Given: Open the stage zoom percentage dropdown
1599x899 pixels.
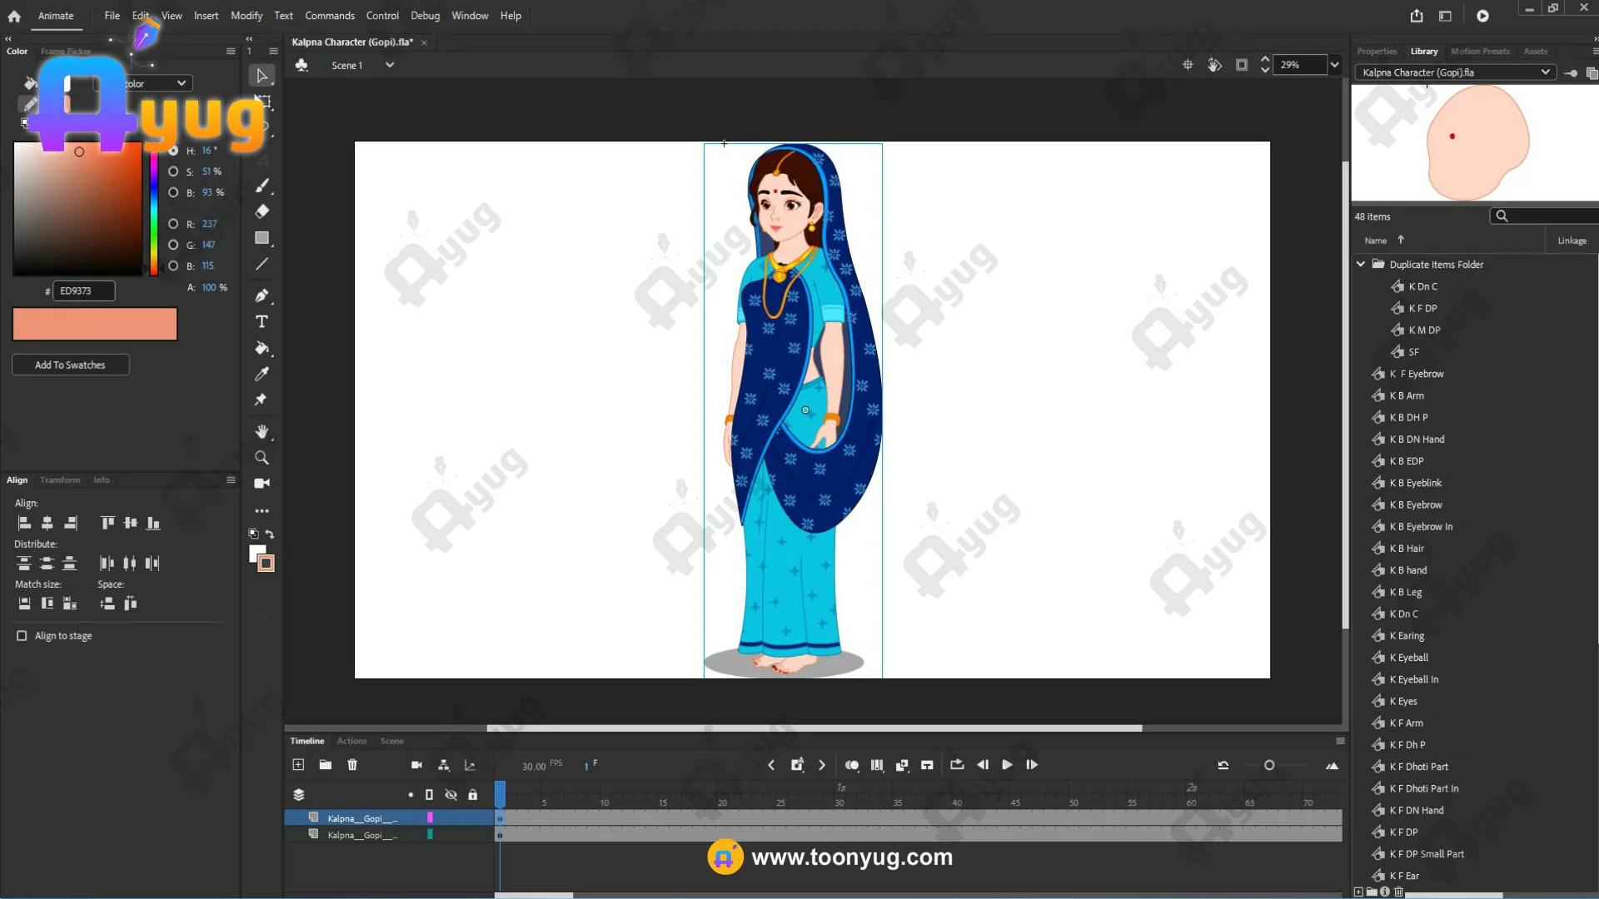Looking at the screenshot, I should coord(1335,65).
